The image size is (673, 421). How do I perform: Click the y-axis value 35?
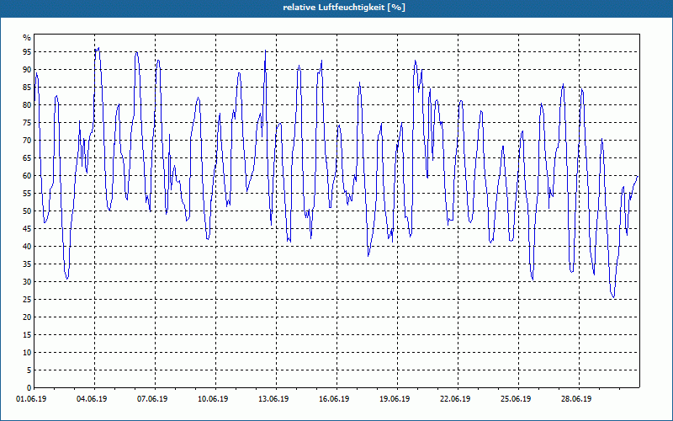click(27, 264)
